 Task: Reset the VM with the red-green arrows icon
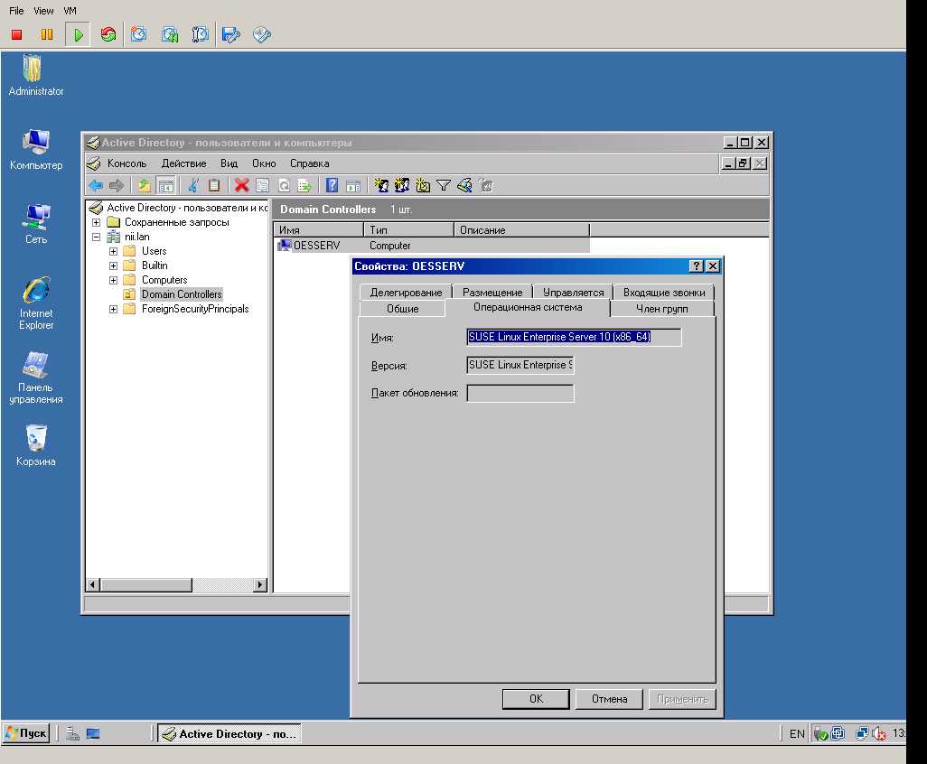[108, 35]
